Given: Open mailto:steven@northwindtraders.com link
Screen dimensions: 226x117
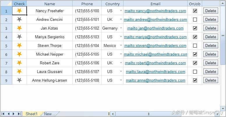Looking at the screenshot, I should pos(156,45).
